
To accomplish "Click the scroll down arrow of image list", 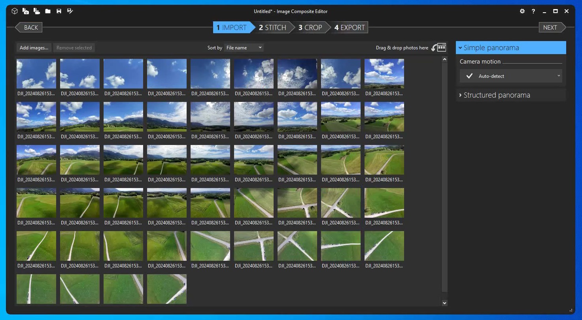I will [x=444, y=303].
